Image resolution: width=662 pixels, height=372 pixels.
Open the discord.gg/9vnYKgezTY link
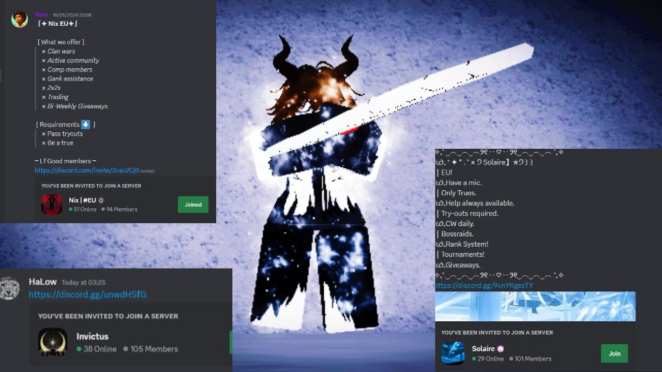[x=484, y=285]
